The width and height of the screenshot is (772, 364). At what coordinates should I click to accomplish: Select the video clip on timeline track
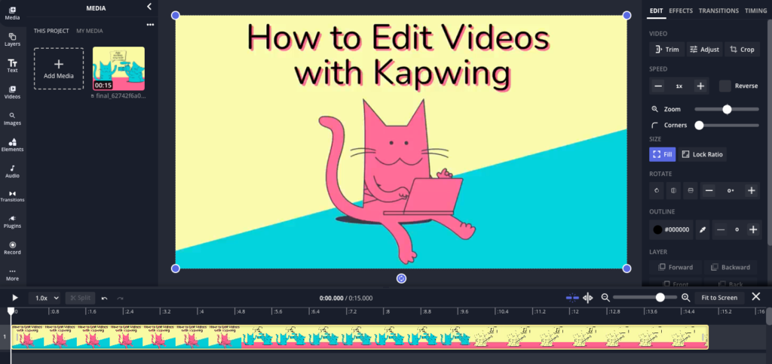(360, 337)
